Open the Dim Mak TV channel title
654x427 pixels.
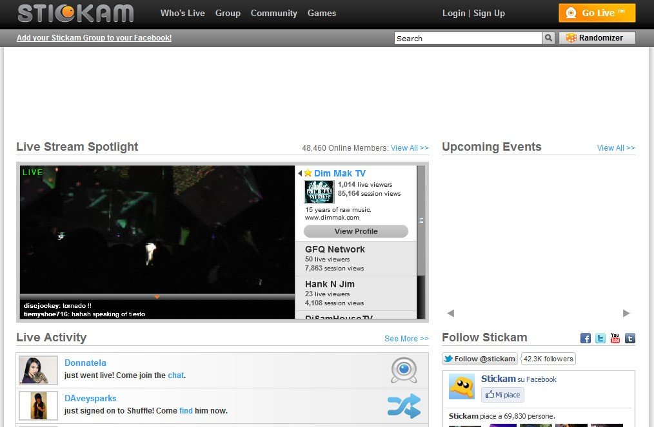339,173
